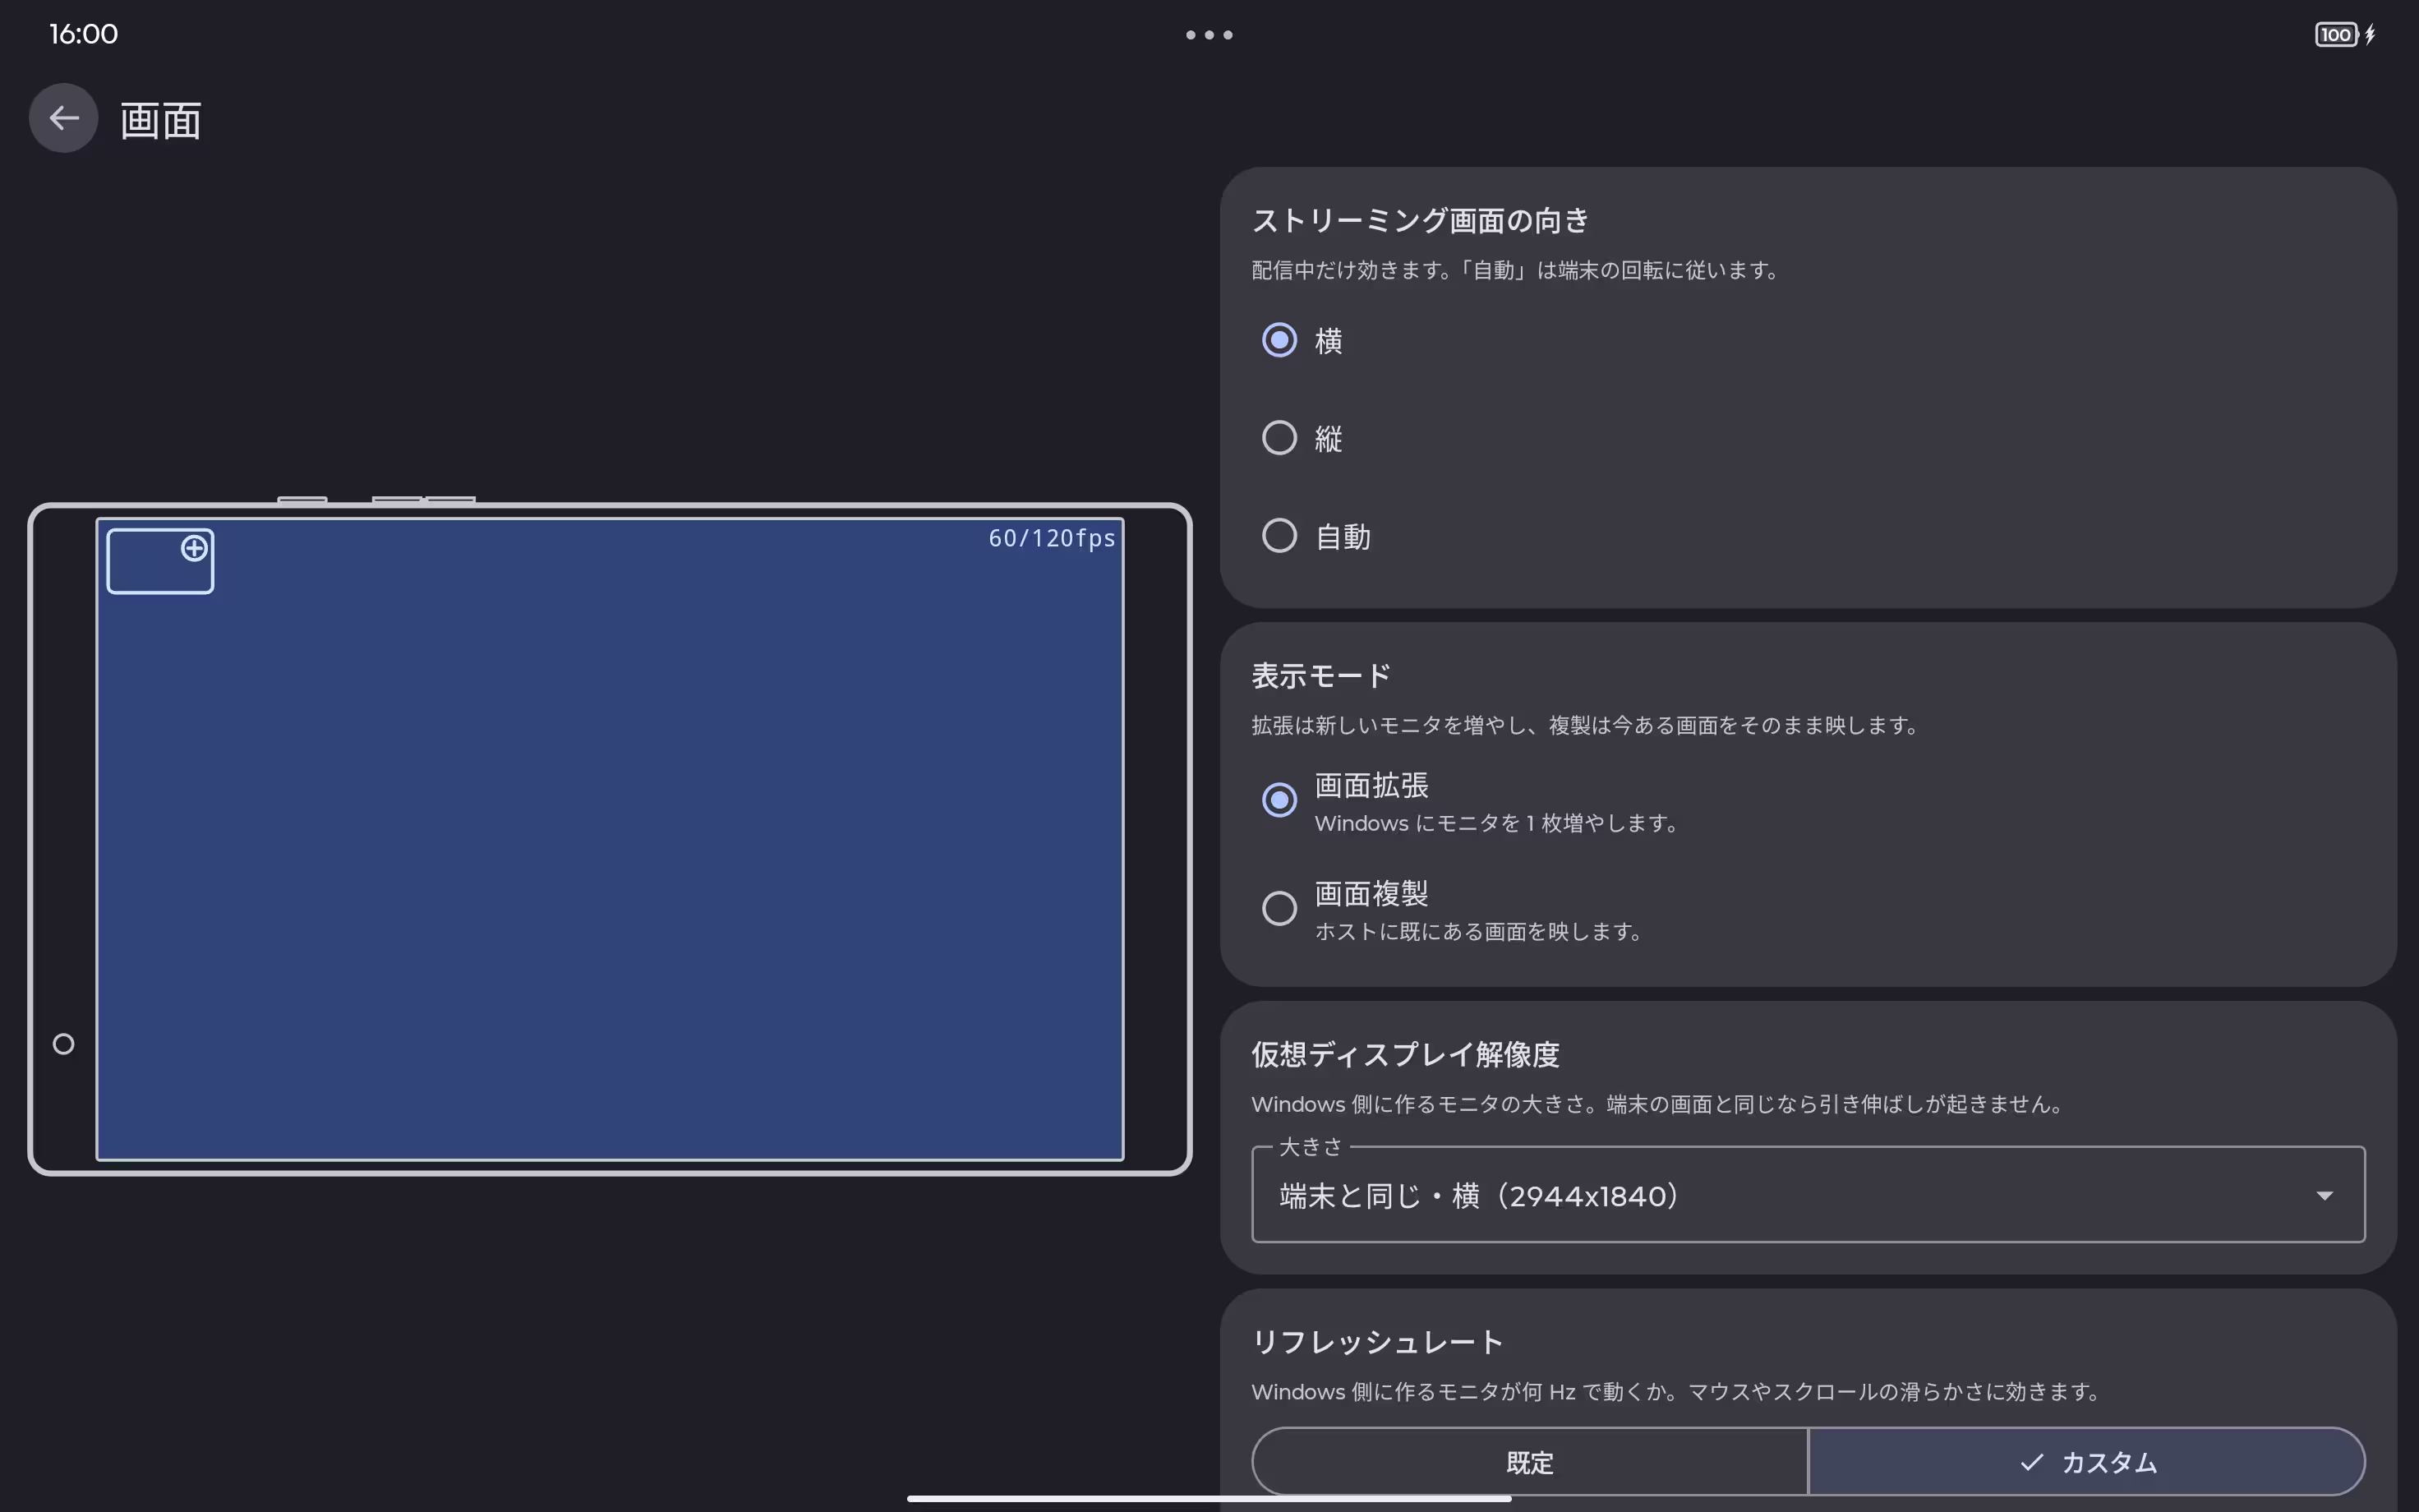Tap the ストリーミング画面の向き heading
This screenshot has height=1512, width=2419.
click(1421, 220)
